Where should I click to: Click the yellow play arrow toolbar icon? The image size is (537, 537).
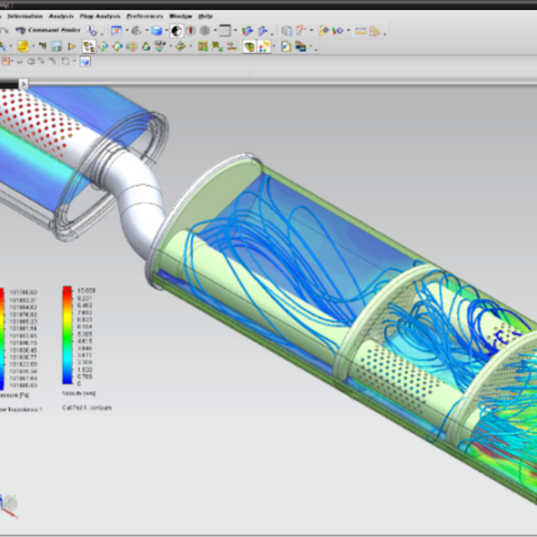[x=71, y=46]
